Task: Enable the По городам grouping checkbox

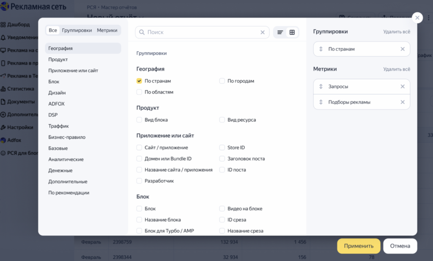Action: coord(222,80)
